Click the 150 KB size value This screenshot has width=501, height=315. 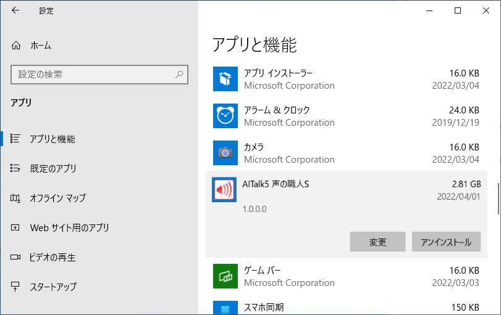(x=465, y=308)
